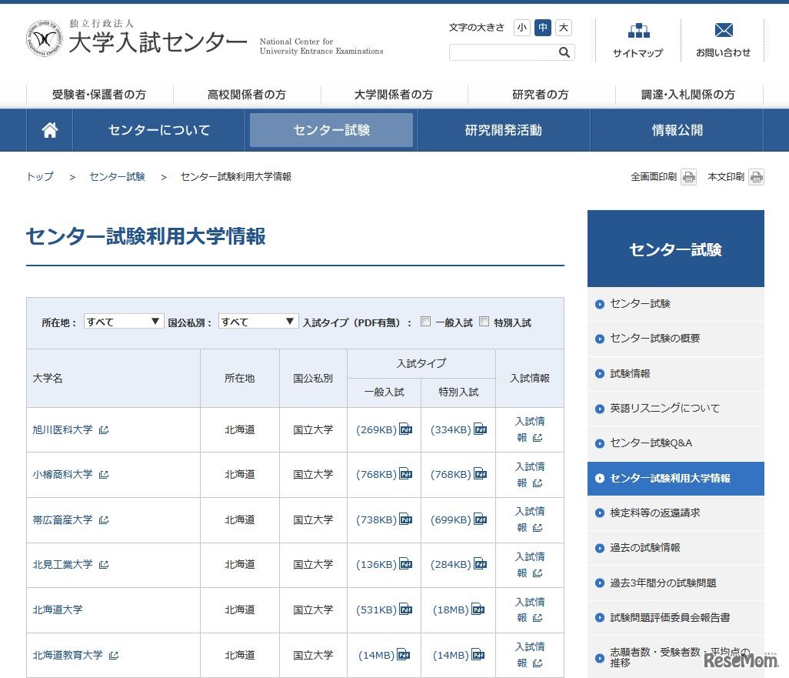The image size is (789, 678).
Task: Open sidebar センター試験の概要
Action: coord(675,339)
